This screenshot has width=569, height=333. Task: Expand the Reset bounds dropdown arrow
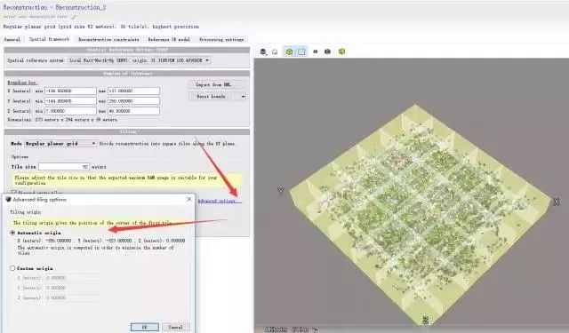click(243, 97)
